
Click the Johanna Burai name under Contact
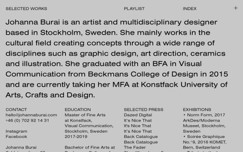coord(21,147)
